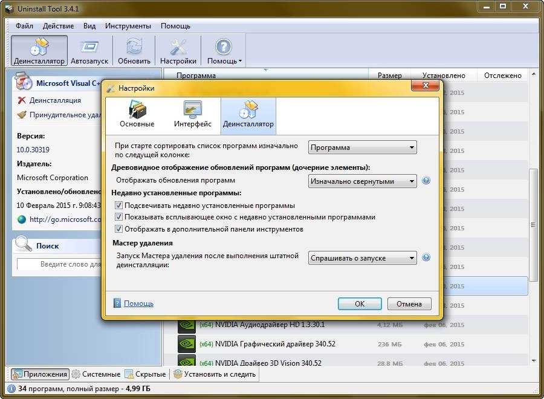Screen dimensions: 544x399
Task: Click the program list vertical scrollbar
Action: coord(533,225)
